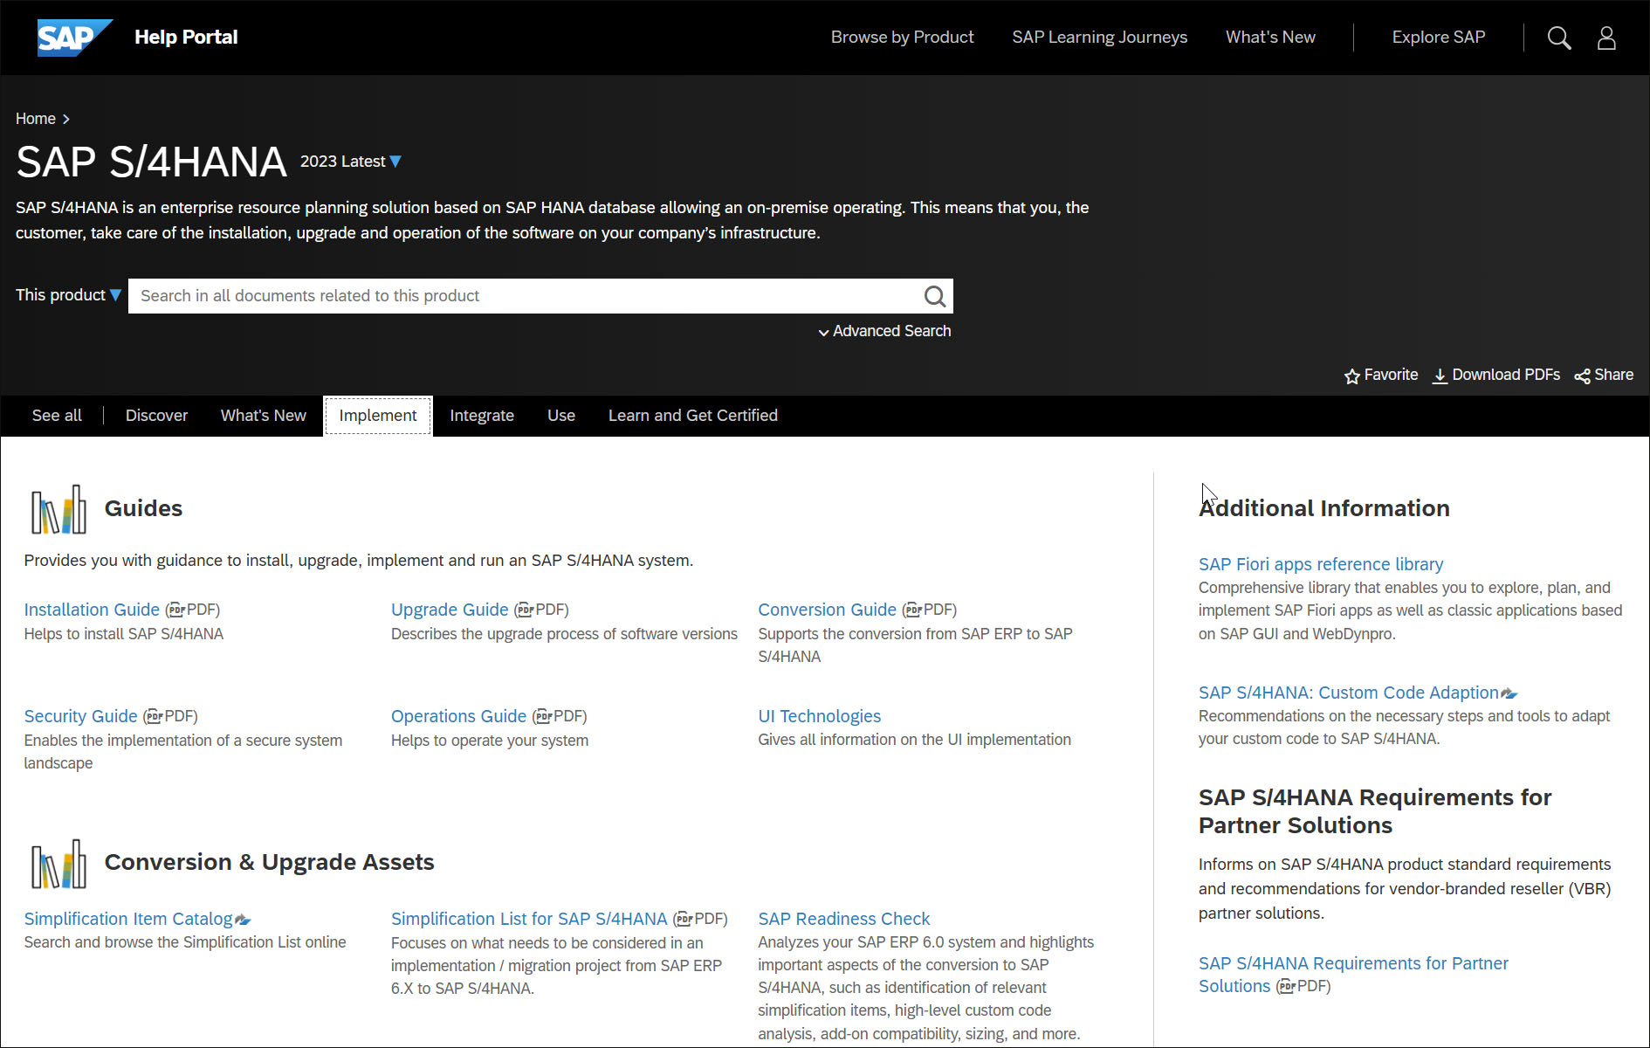Go to Home breadcrumb link
Screen dimensions: 1650x1048
pyautogui.click(x=36, y=119)
